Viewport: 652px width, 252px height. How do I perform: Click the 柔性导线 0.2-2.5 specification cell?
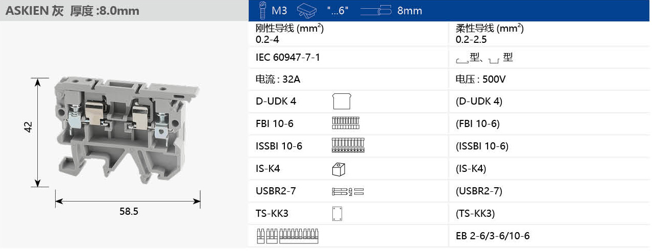click(489, 34)
